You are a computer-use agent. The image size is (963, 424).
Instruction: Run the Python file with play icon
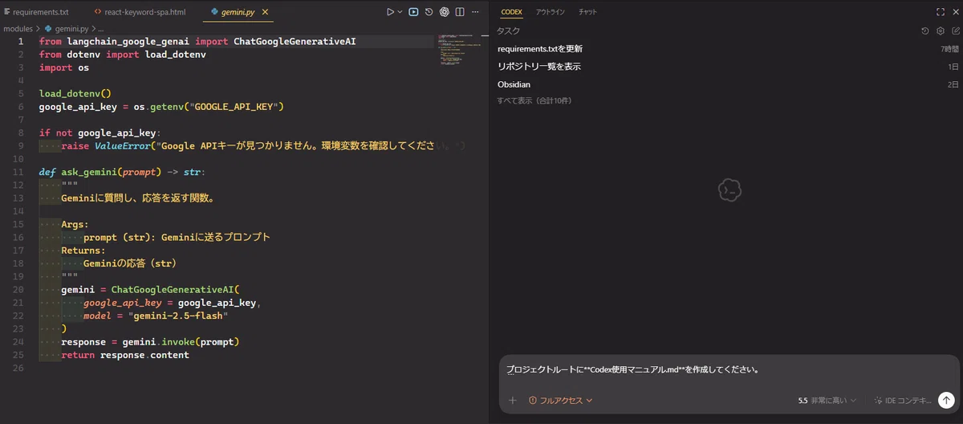390,12
